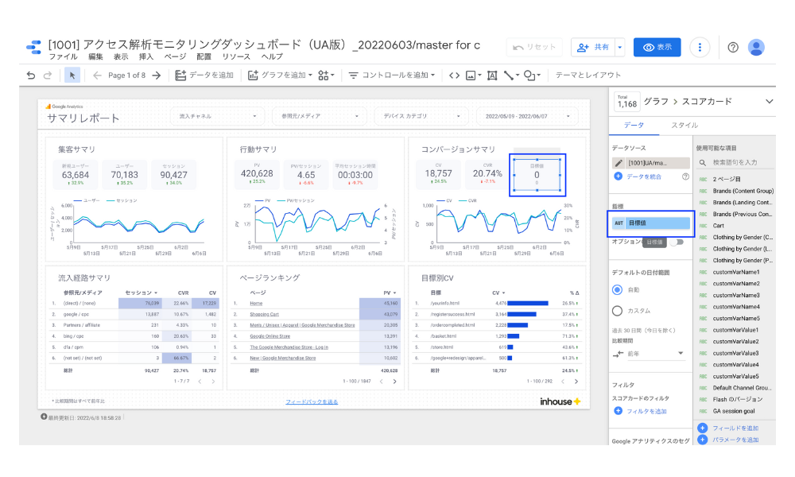The height and width of the screenshot is (477, 795).
Task: Click the 検索語句を入力 search field
Action: (735, 163)
